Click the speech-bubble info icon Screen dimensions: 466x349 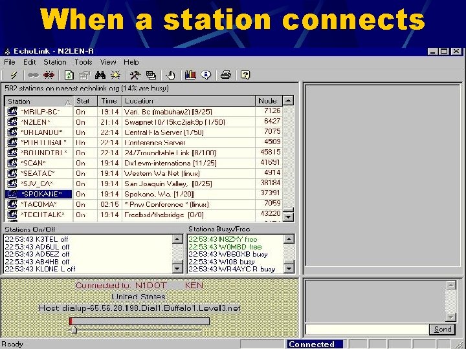(x=206, y=75)
